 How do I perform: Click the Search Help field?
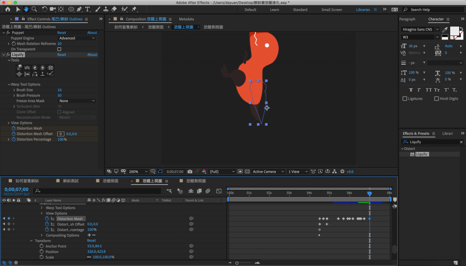(x=433, y=10)
